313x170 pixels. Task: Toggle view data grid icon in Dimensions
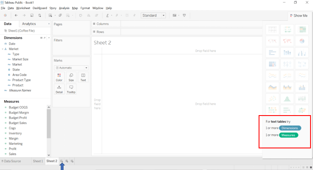click(42, 38)
